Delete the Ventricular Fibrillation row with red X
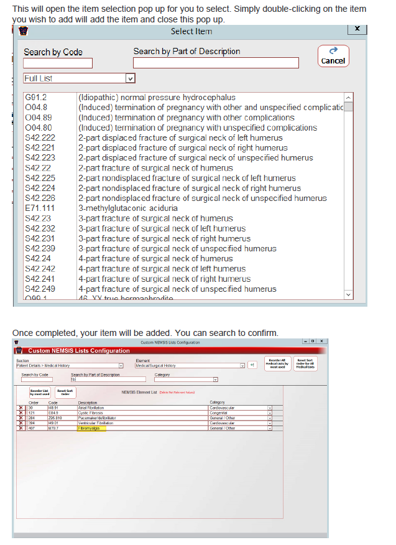The height and width of the screenshot is (545, 396). click(21, 423)
